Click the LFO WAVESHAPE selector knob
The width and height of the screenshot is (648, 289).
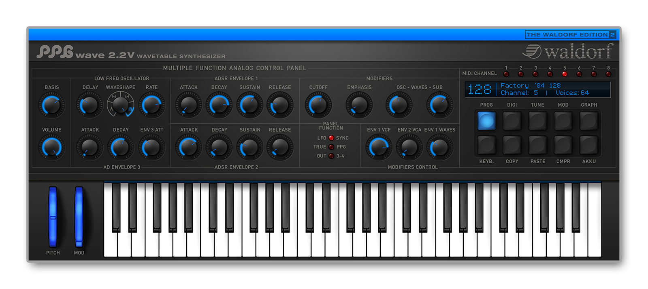(x=120, y=105)
